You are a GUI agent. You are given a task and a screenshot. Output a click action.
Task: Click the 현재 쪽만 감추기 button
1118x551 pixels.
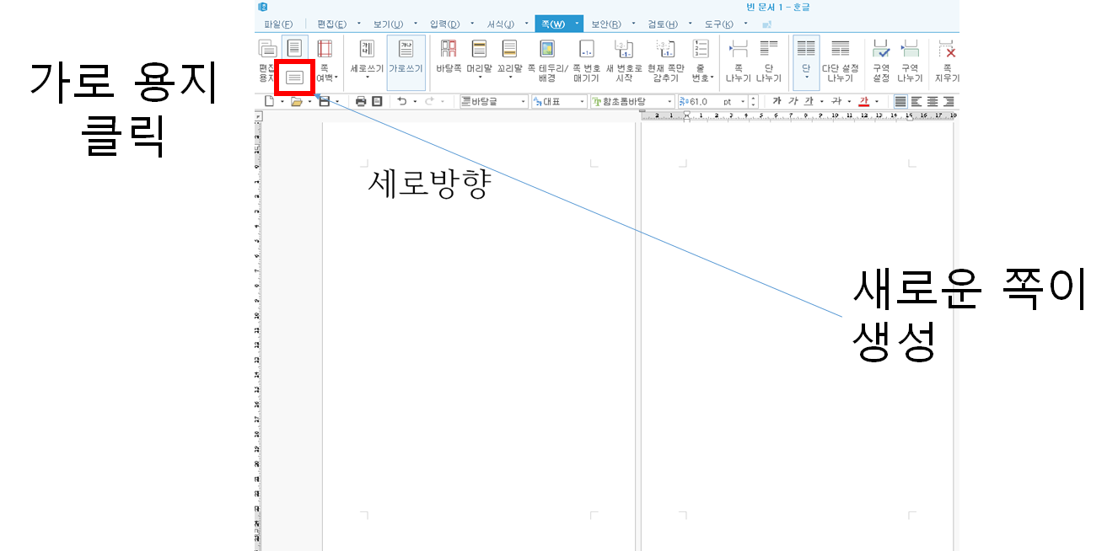pos(666,49)
